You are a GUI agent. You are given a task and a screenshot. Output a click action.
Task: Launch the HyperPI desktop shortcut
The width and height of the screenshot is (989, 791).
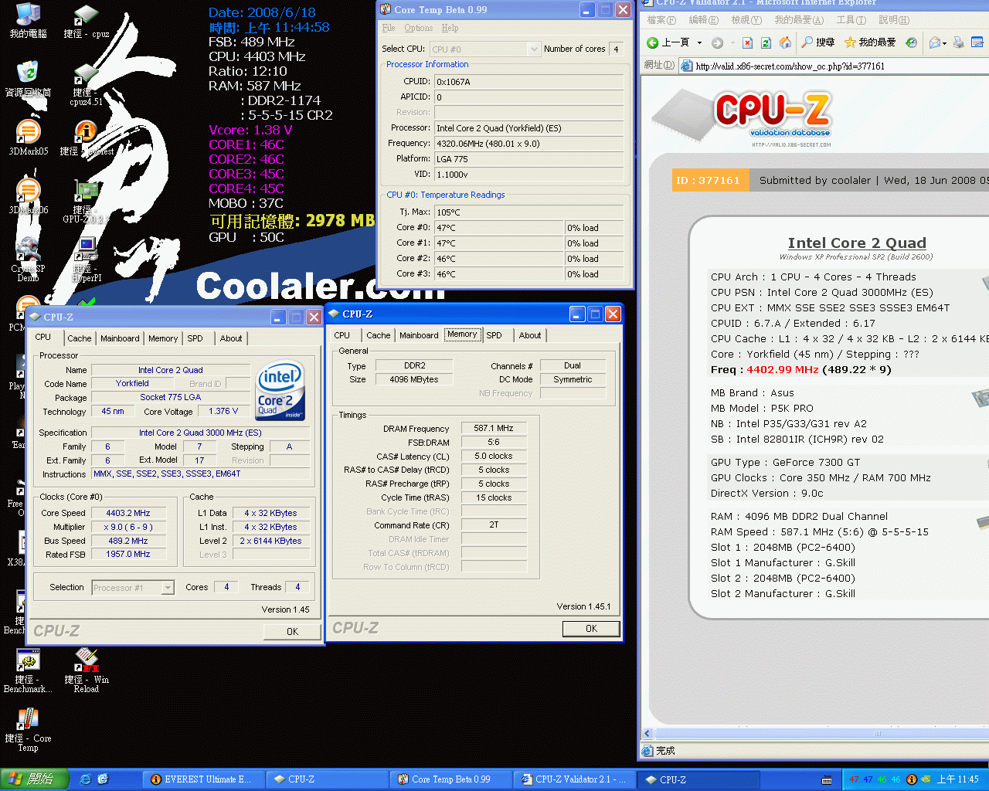pyautogui.click(x=86, y=260)
